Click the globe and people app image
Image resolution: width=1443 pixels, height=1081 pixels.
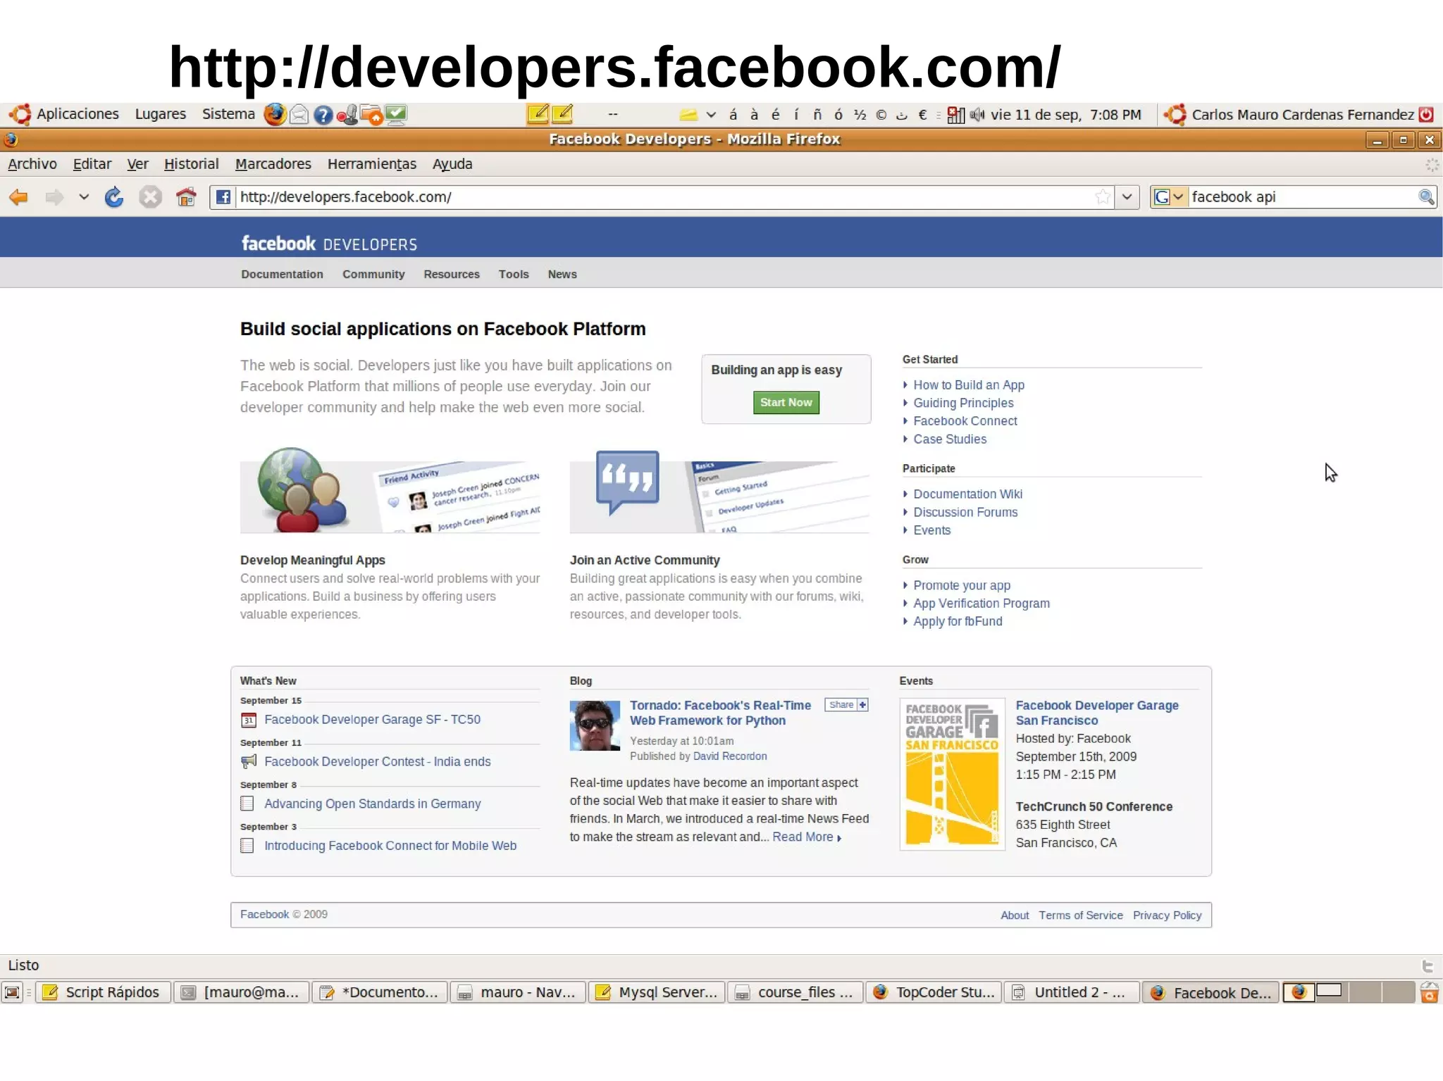click(390, 490)
